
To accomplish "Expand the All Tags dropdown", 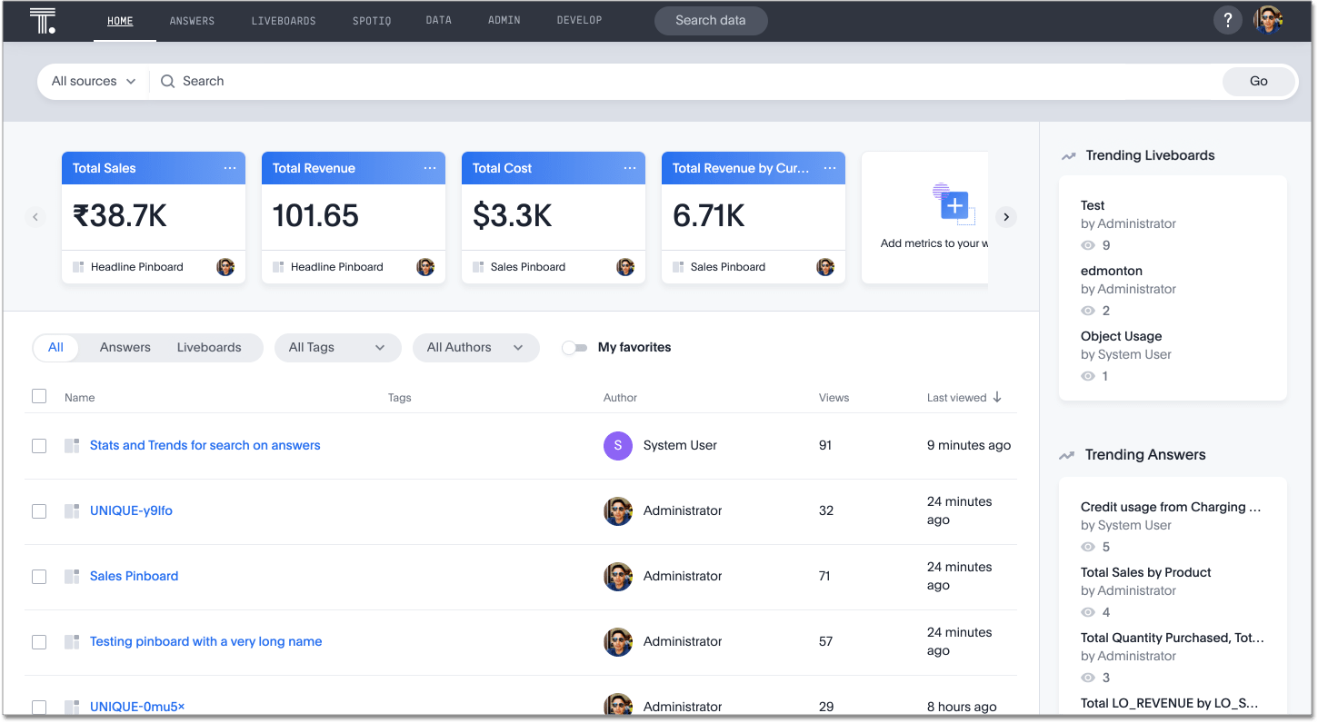I will [x=337, y=347].
